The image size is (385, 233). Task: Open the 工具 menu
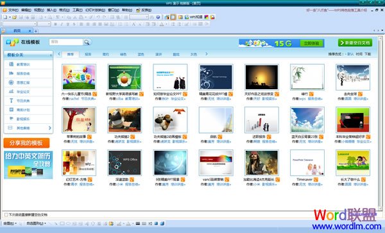78,10
